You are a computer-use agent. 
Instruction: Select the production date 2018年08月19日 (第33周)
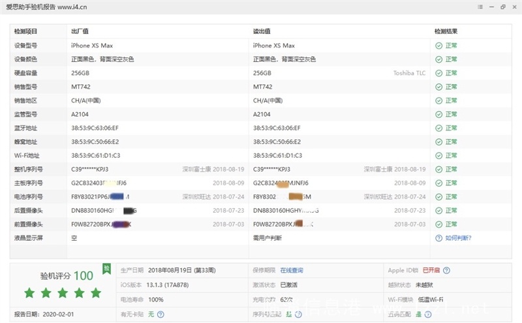(x=182, y=270)
